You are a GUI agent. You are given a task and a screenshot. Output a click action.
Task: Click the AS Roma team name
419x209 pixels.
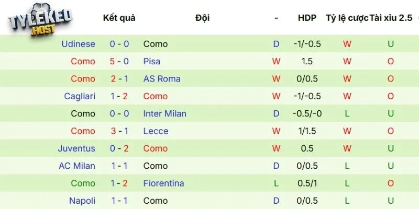point(162,79)
